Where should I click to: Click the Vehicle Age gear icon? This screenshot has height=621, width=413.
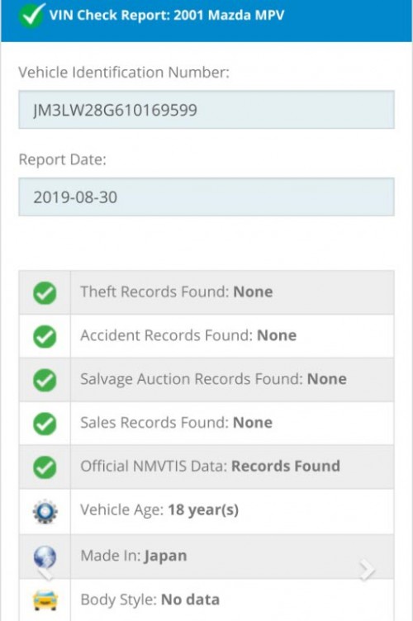tap(45, 511)
